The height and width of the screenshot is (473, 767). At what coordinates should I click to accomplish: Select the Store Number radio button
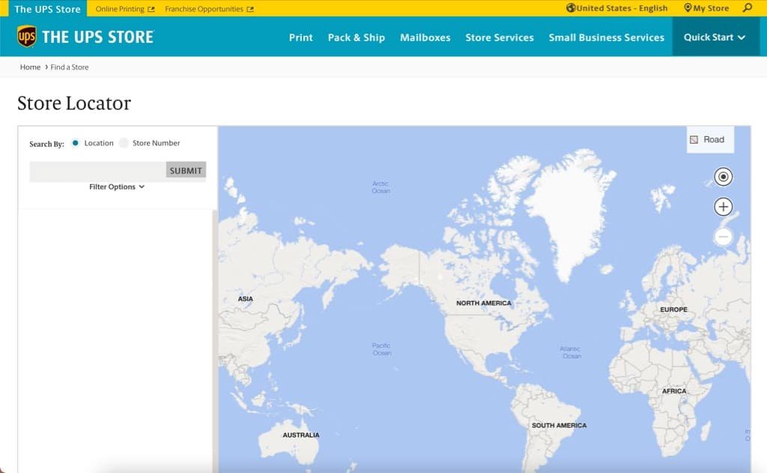point(124,143)
